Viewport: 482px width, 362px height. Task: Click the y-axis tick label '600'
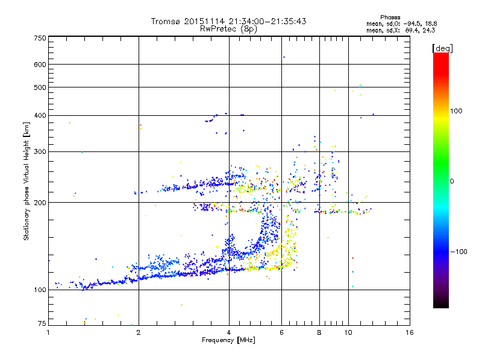tap(40, 65)
